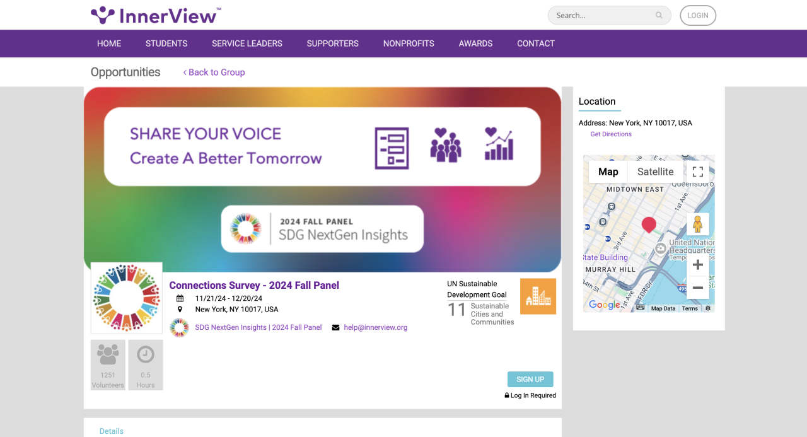Screen dimensions: 807x437
Task: Open the AWARDS menu item
Action: [475, 44]
